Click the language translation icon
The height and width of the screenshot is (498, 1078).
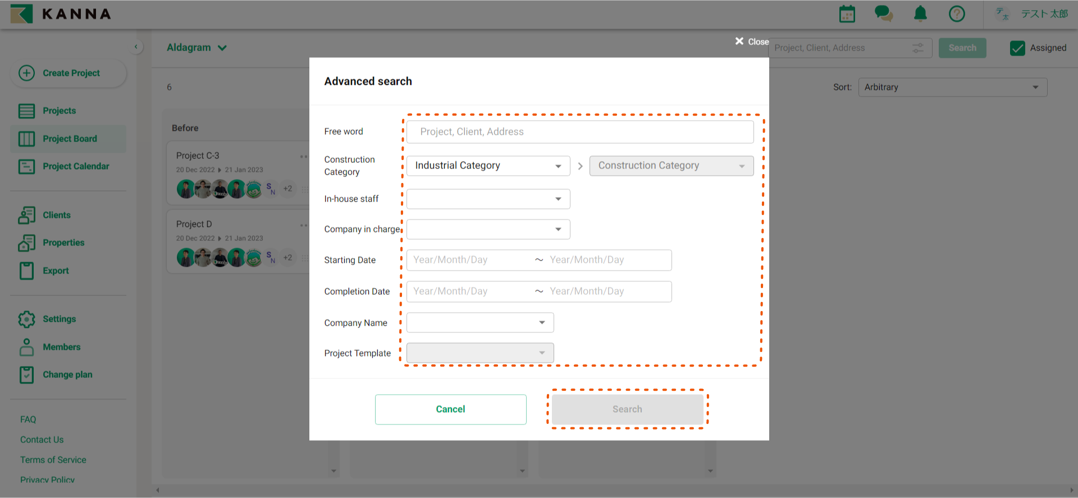click(1002, 14)
